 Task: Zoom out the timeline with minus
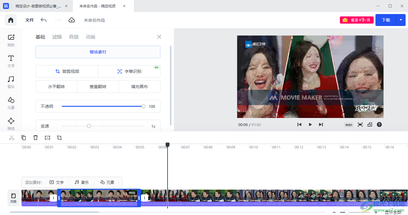click(x=334, y=212)
